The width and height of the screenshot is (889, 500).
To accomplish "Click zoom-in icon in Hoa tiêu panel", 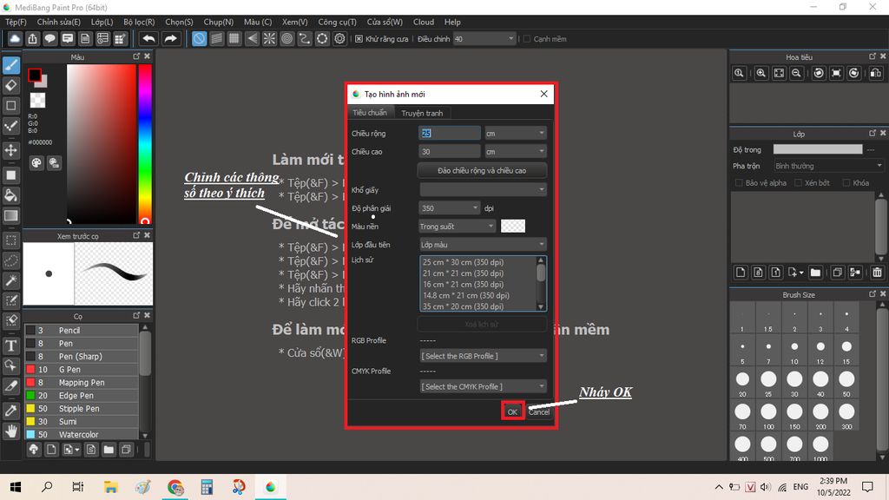I will (x=761, y=73).
